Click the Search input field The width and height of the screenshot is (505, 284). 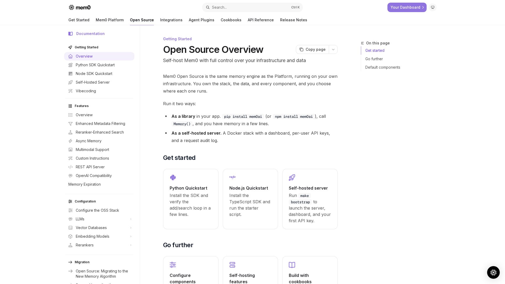coord(252,7)
